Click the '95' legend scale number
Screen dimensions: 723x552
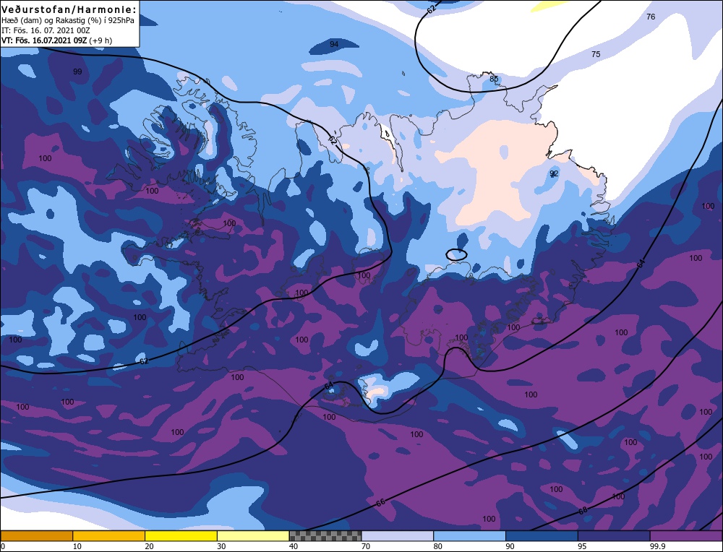pyautogui.click(x=582, y=546)
